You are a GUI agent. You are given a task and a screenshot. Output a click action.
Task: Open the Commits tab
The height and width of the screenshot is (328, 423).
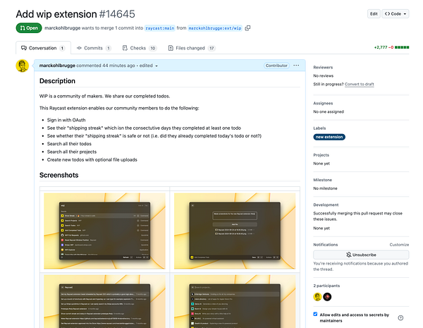point(94,48)
